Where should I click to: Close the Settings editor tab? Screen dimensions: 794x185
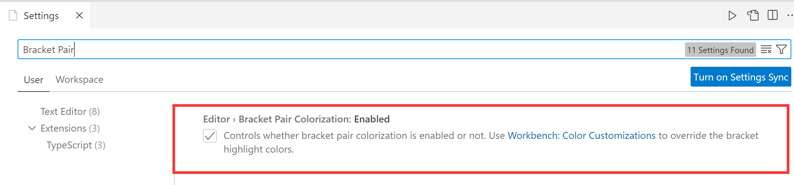[79, 16]
